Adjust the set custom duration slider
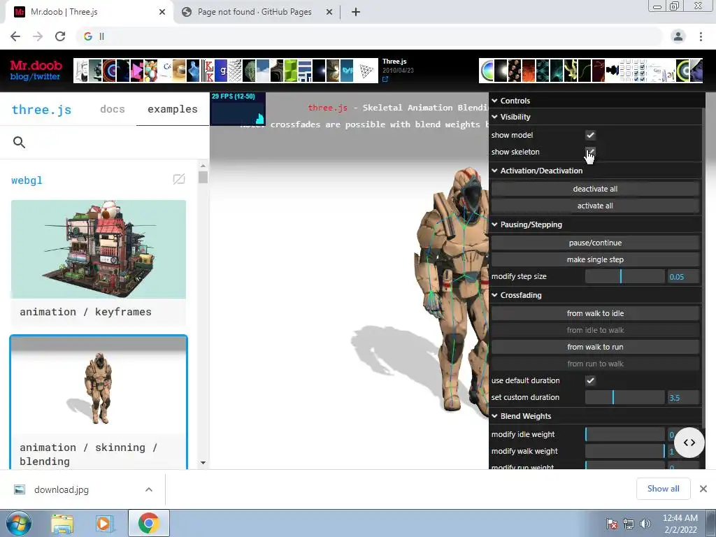This screenshot has height=537, width=716. click(x=624, y=398)
